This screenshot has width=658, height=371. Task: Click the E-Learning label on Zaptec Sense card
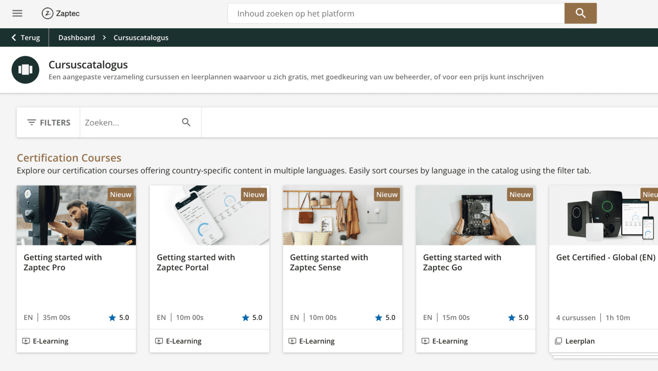(x=317, y=341)
